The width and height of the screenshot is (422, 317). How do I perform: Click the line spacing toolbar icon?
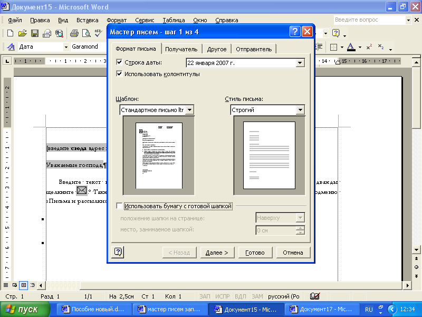pyautogui.click(x=319, y=47)
